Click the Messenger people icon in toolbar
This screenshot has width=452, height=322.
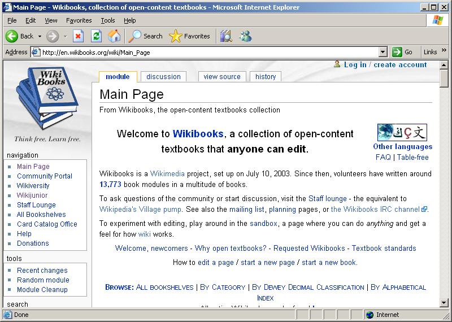pyautogui.click(x=245, y=36)
